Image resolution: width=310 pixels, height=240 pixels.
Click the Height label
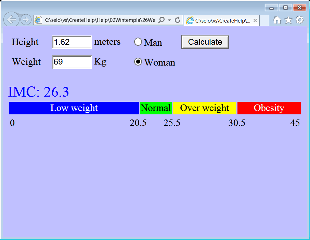point(25,42)
